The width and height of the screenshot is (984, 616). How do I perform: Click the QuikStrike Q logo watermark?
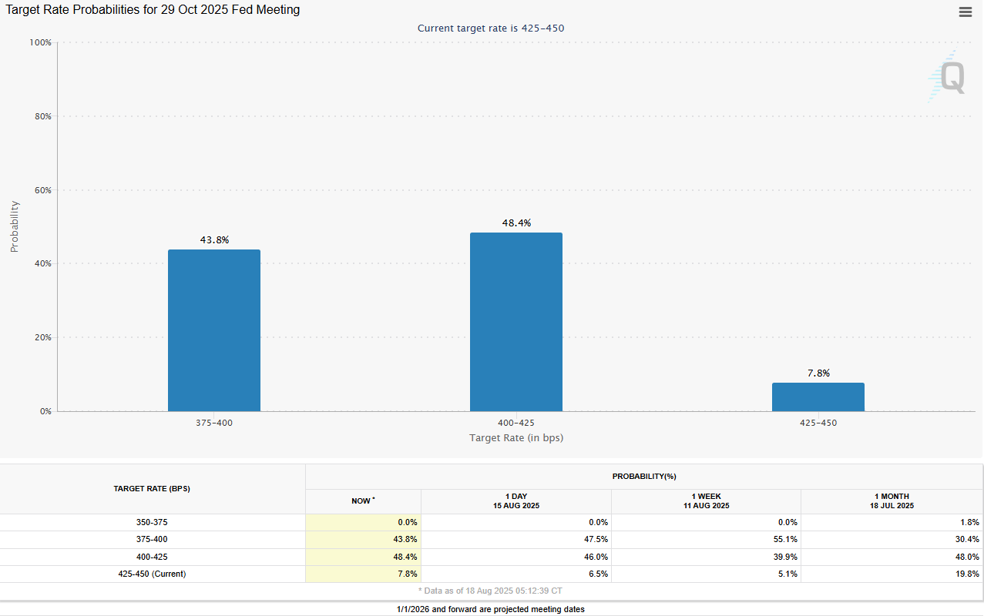coord(949,77)
